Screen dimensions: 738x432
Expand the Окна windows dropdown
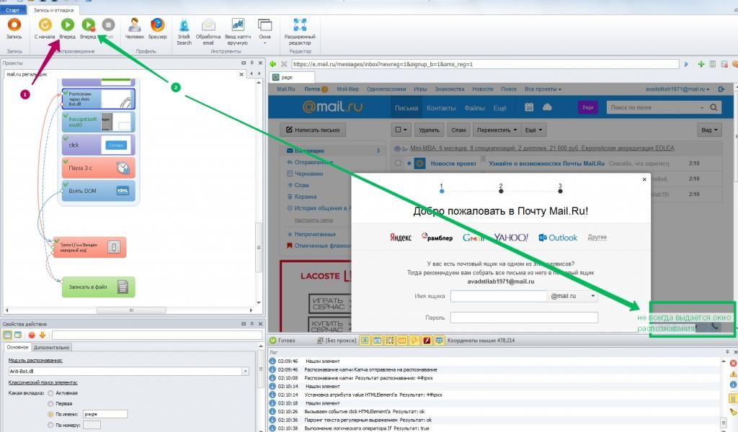click(x=265, y=32)
